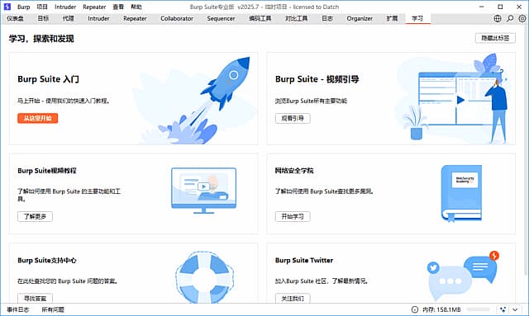529x316 pixels.
Task: Click the orange 从这里开始 button
Action: [x=37, y=118]
